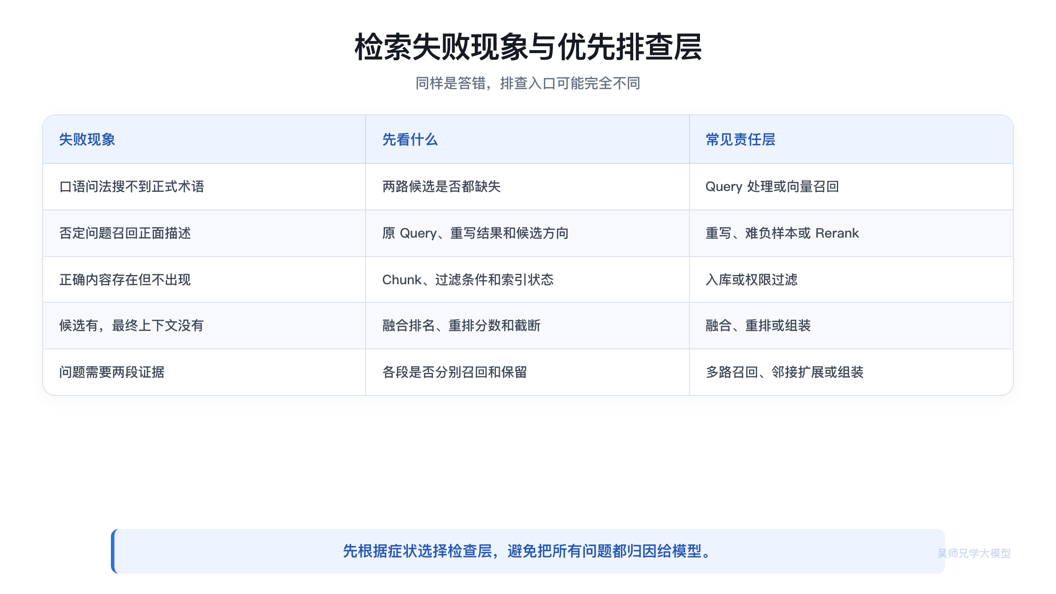Image resolution: width=1056 pixels, height=594 pixels.
Task: Click the cell 否定问题召回正面描述
Action: pyautogui.click(x=204, y=233)
